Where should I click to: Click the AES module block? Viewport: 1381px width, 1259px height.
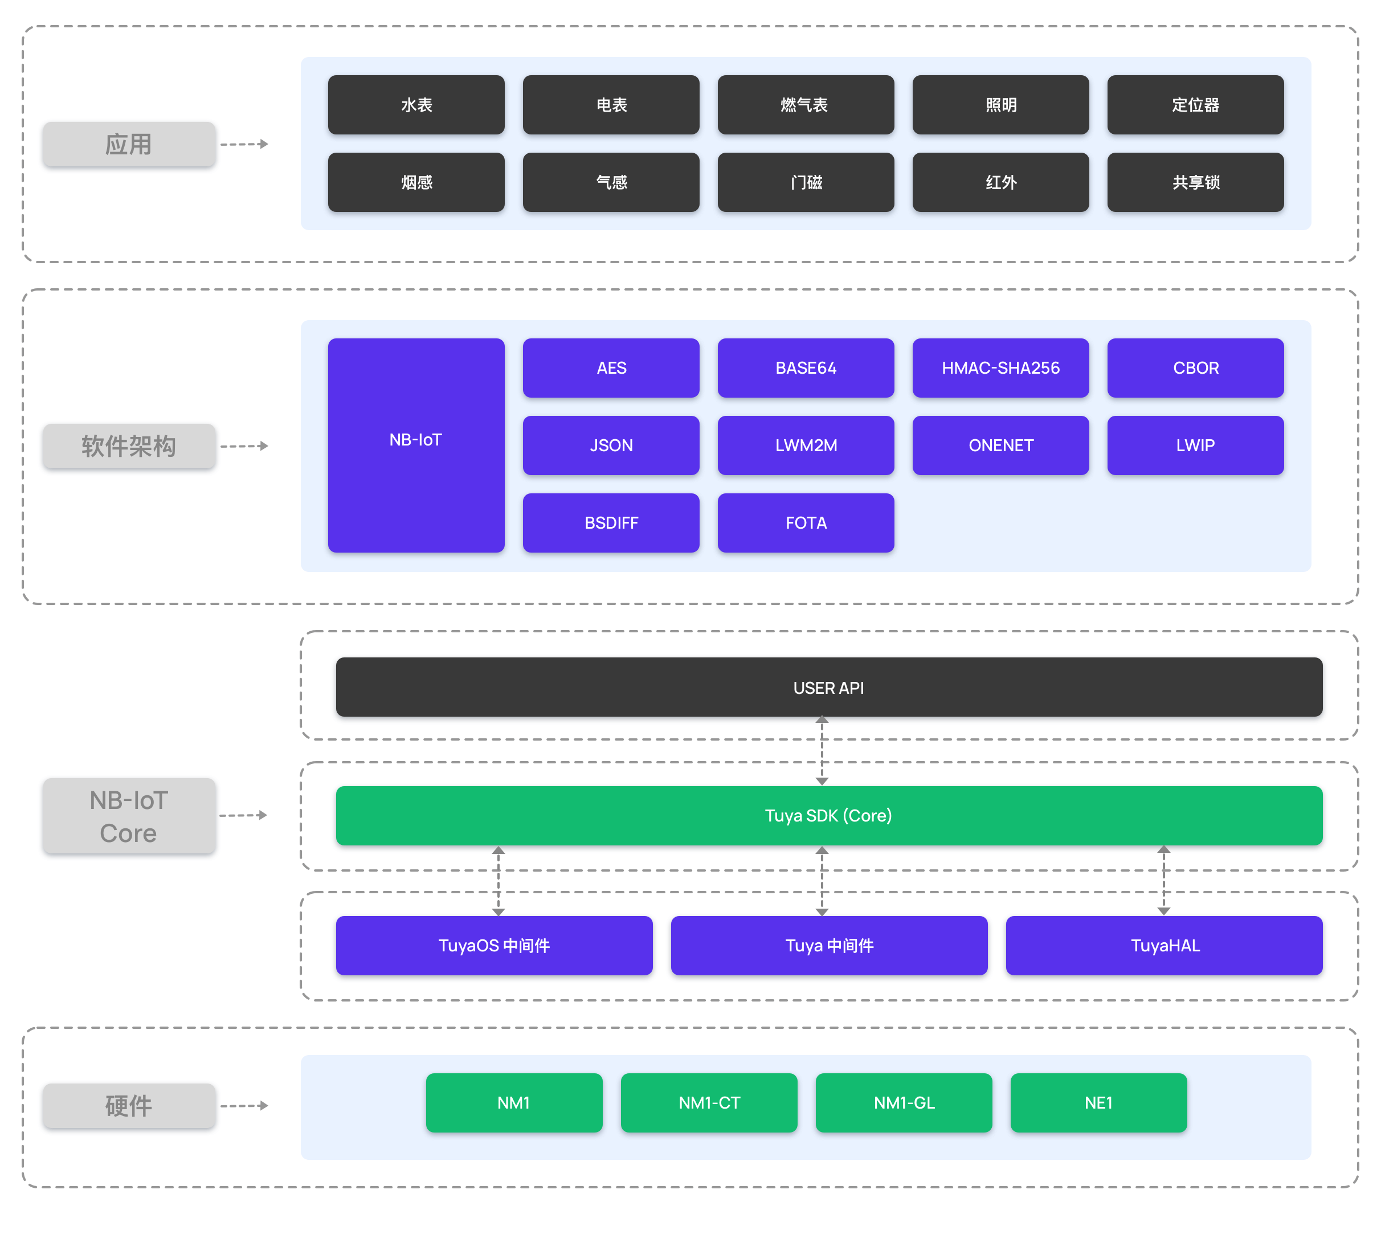611,368
